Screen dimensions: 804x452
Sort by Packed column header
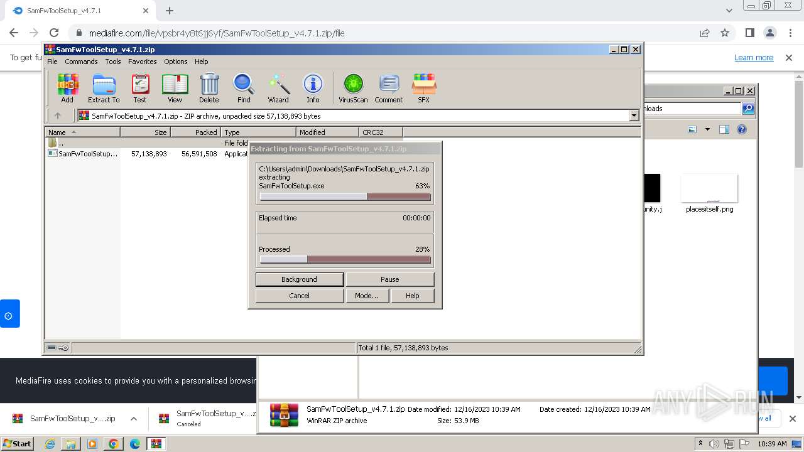click(x=195, y=132)
